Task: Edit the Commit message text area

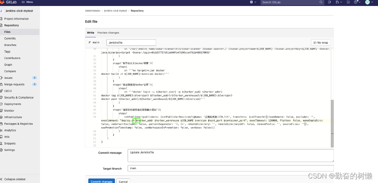Action: click(x=231, y=155)
